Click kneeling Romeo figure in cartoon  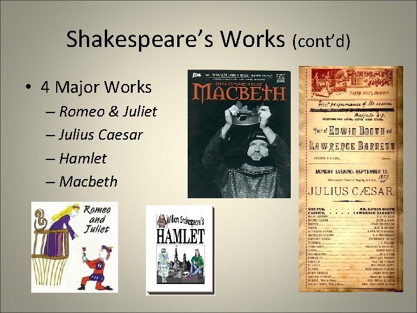coord(97,267)
